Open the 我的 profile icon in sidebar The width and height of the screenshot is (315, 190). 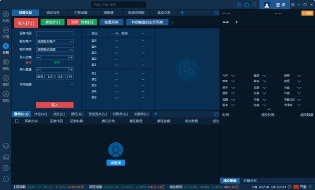point(6,94)
